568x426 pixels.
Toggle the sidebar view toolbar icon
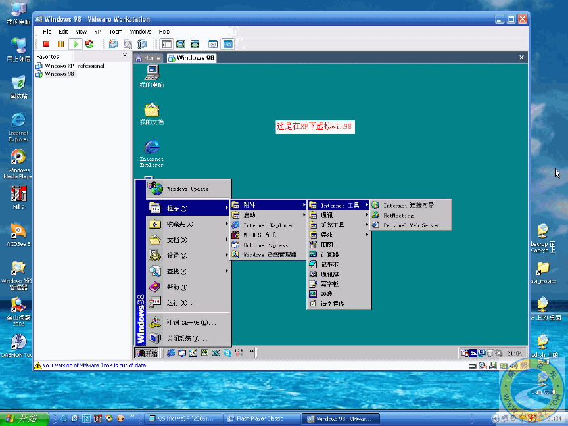coord(166,44)
